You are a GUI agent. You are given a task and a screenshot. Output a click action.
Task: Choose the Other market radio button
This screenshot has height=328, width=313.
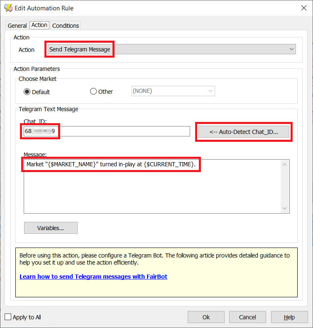pos(93,92)
